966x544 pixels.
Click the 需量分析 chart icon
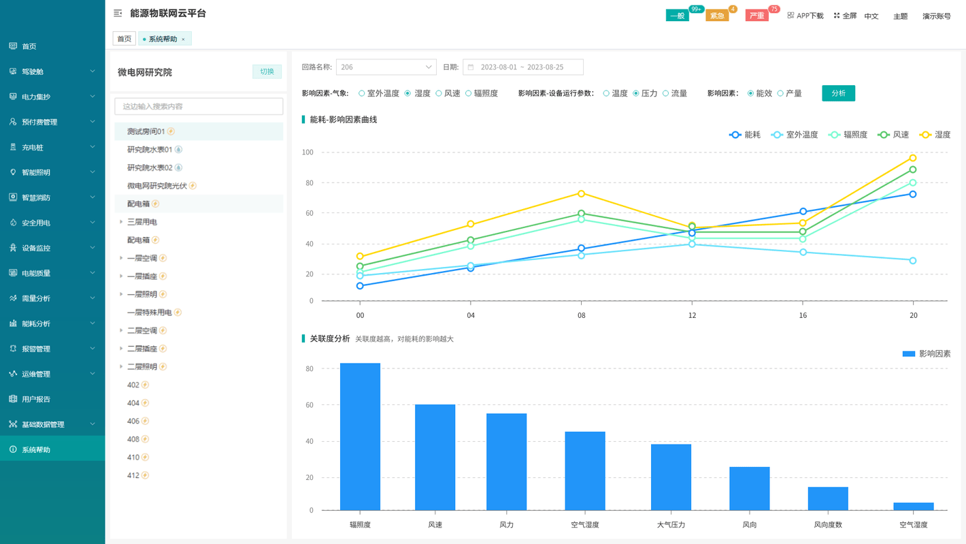(x=13, y=298)
